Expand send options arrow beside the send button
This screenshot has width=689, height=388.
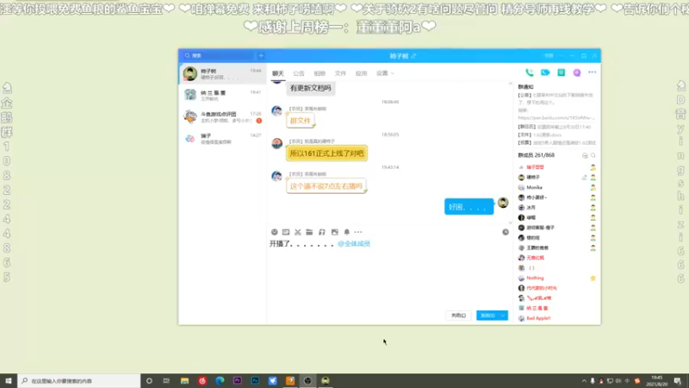503,316
